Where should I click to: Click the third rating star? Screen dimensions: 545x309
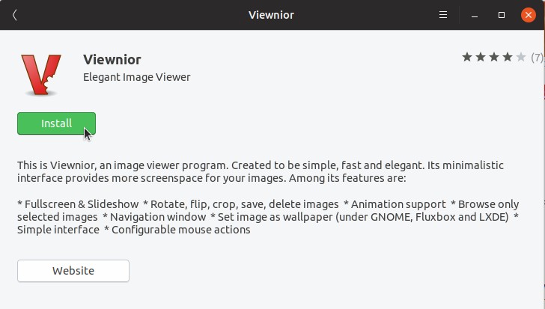(x=494, y=57)
